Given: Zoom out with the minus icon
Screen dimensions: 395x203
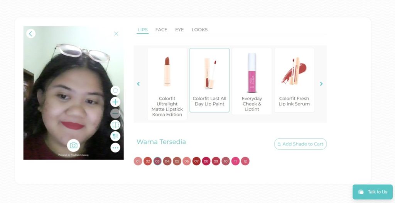Looking at the screenshot, I should point(115,114).
